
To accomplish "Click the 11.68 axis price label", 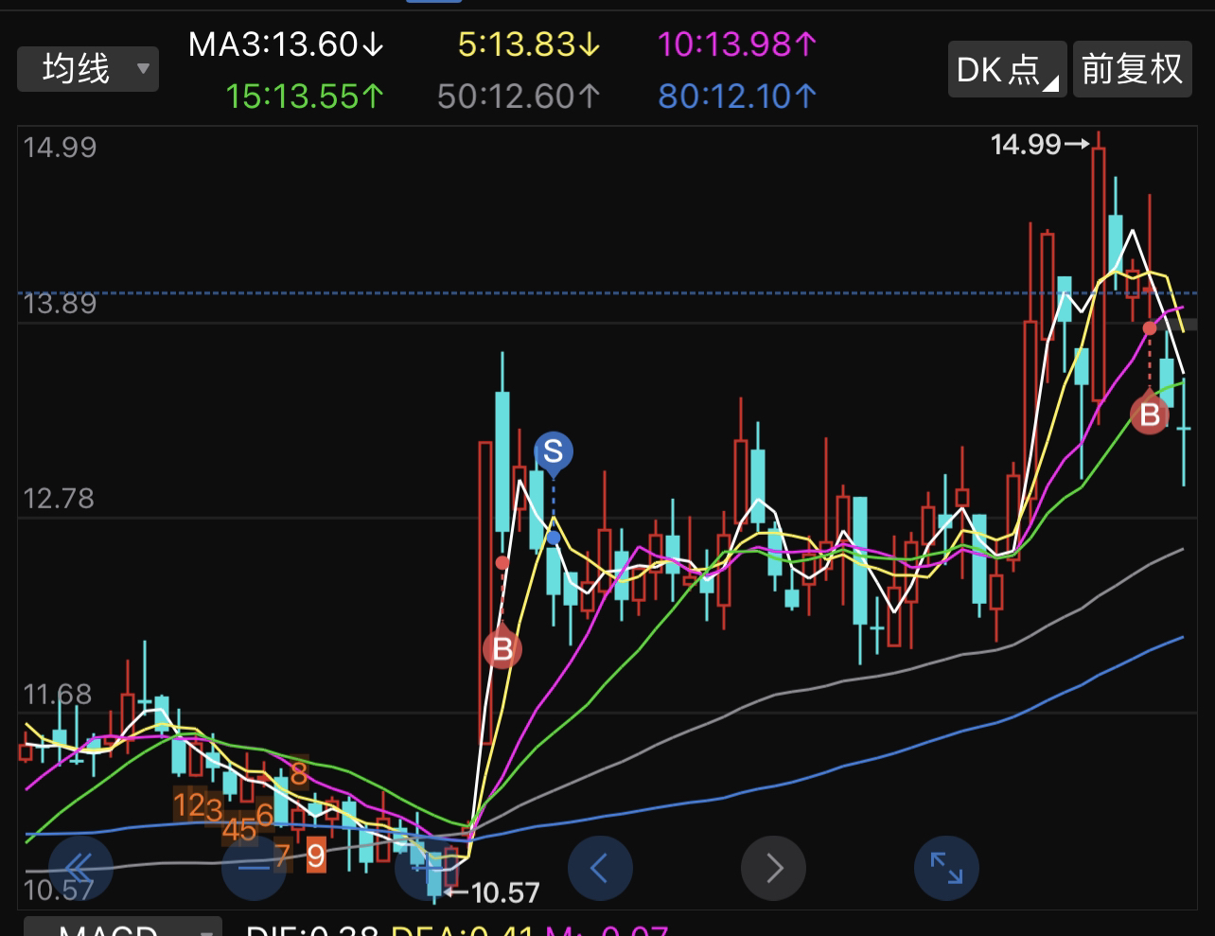I will [59, 695].
